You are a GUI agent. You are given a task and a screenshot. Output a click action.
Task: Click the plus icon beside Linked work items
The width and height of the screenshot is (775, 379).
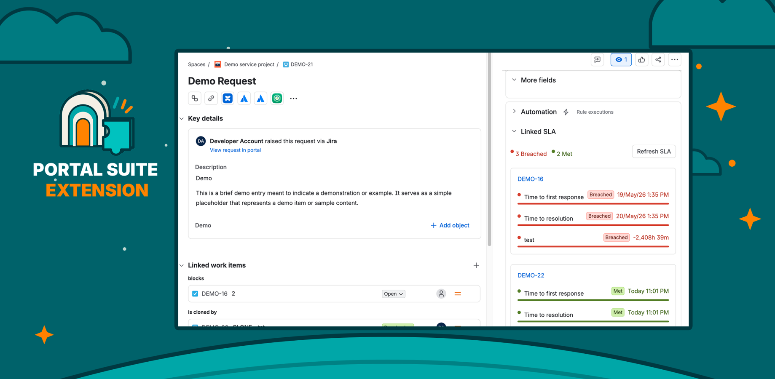pos(476,265)
